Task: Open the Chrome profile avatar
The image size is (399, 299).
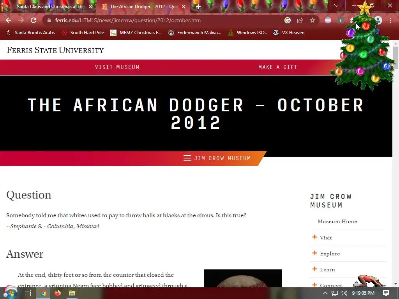Action: [378, 20]
